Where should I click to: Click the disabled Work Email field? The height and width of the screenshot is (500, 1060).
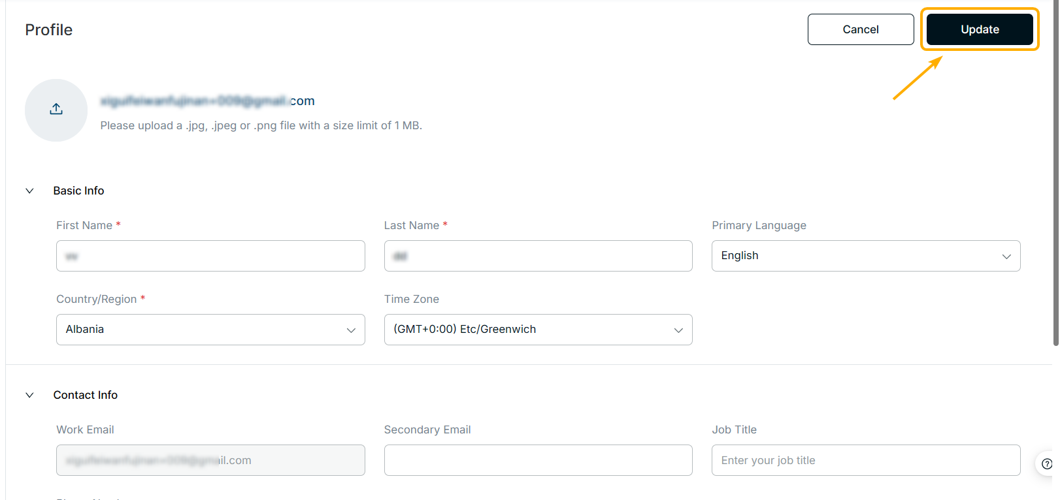click(x=210, y=460)
